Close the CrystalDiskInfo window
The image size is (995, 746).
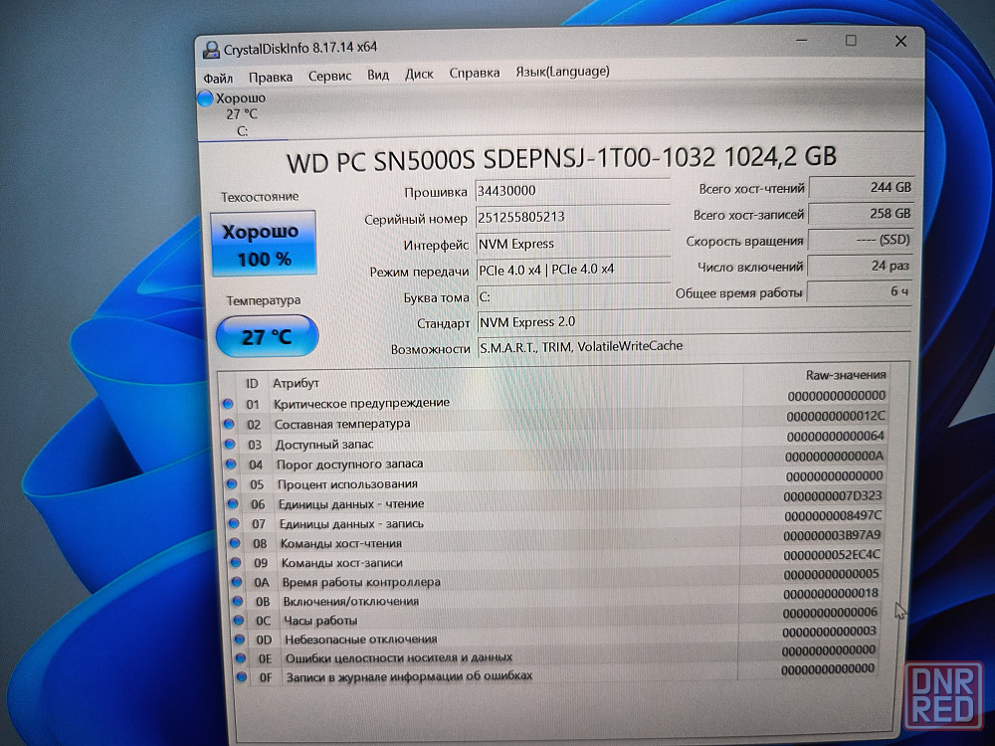(900, 41)
